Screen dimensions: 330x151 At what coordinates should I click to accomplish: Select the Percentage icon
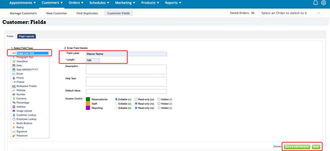point(14,103)
